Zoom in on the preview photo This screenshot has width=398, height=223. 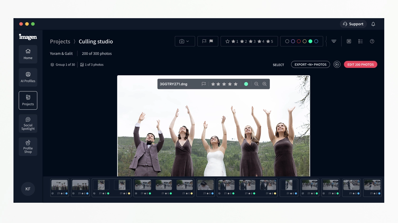click(265, 84)
